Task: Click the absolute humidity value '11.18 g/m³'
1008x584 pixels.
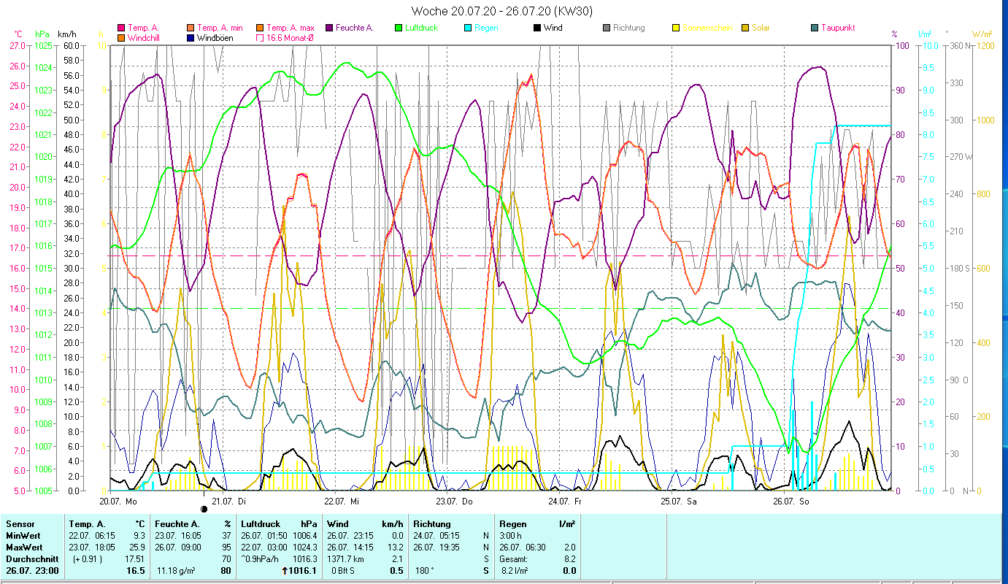Action: (177, 571)
